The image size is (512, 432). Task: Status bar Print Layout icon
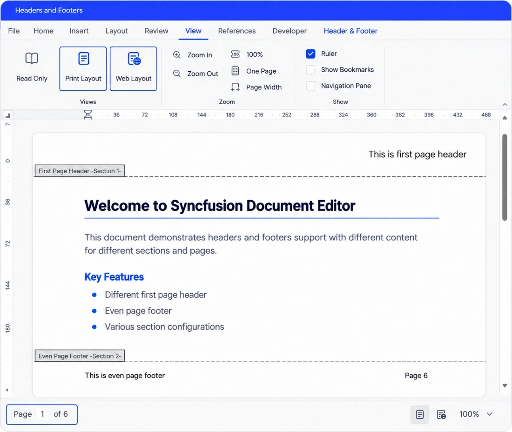point(419,414)
